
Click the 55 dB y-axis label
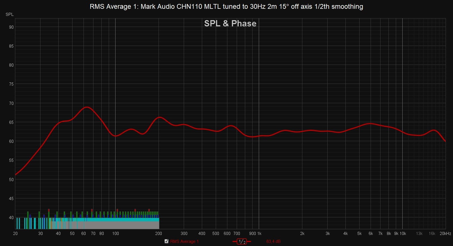[x=11, y=160]
